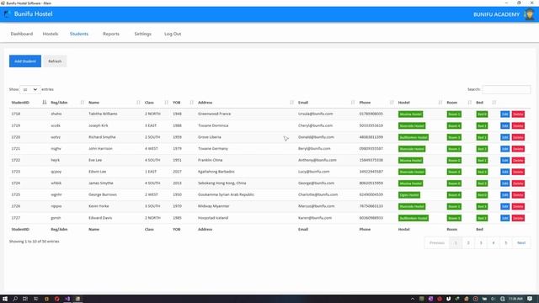Edit student James Smythe
Image resolution: width=539 pixels, height=303 pixels.
pos(505,183)
